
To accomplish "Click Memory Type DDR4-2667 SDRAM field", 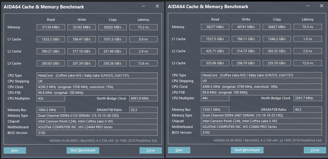I will point(261,115).
